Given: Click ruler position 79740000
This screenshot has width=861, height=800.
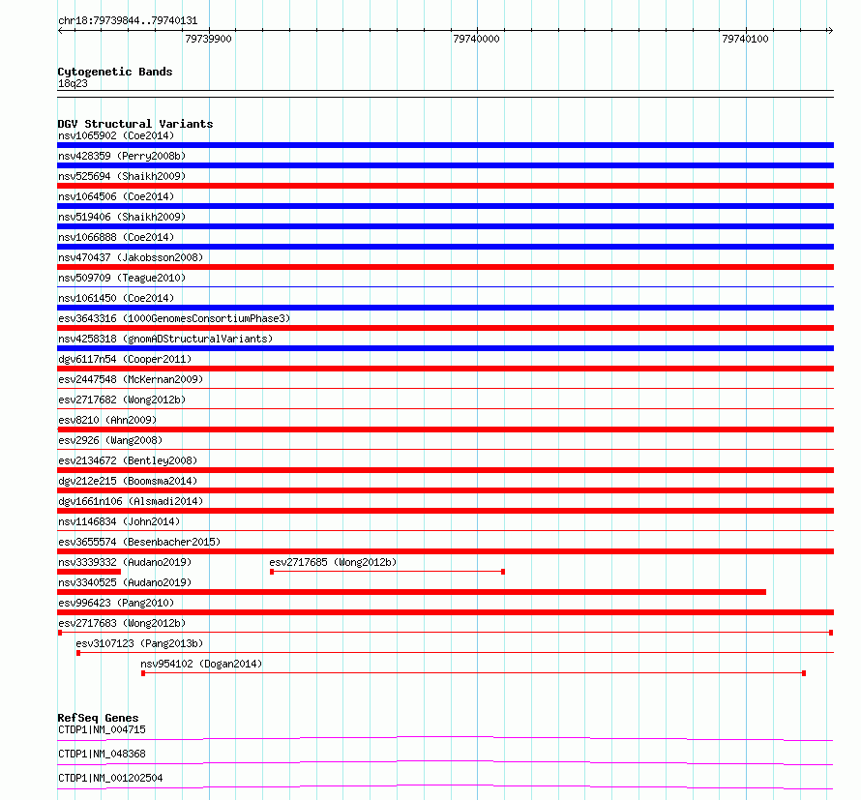Looking at the screenshot, I should pos(477,39).
